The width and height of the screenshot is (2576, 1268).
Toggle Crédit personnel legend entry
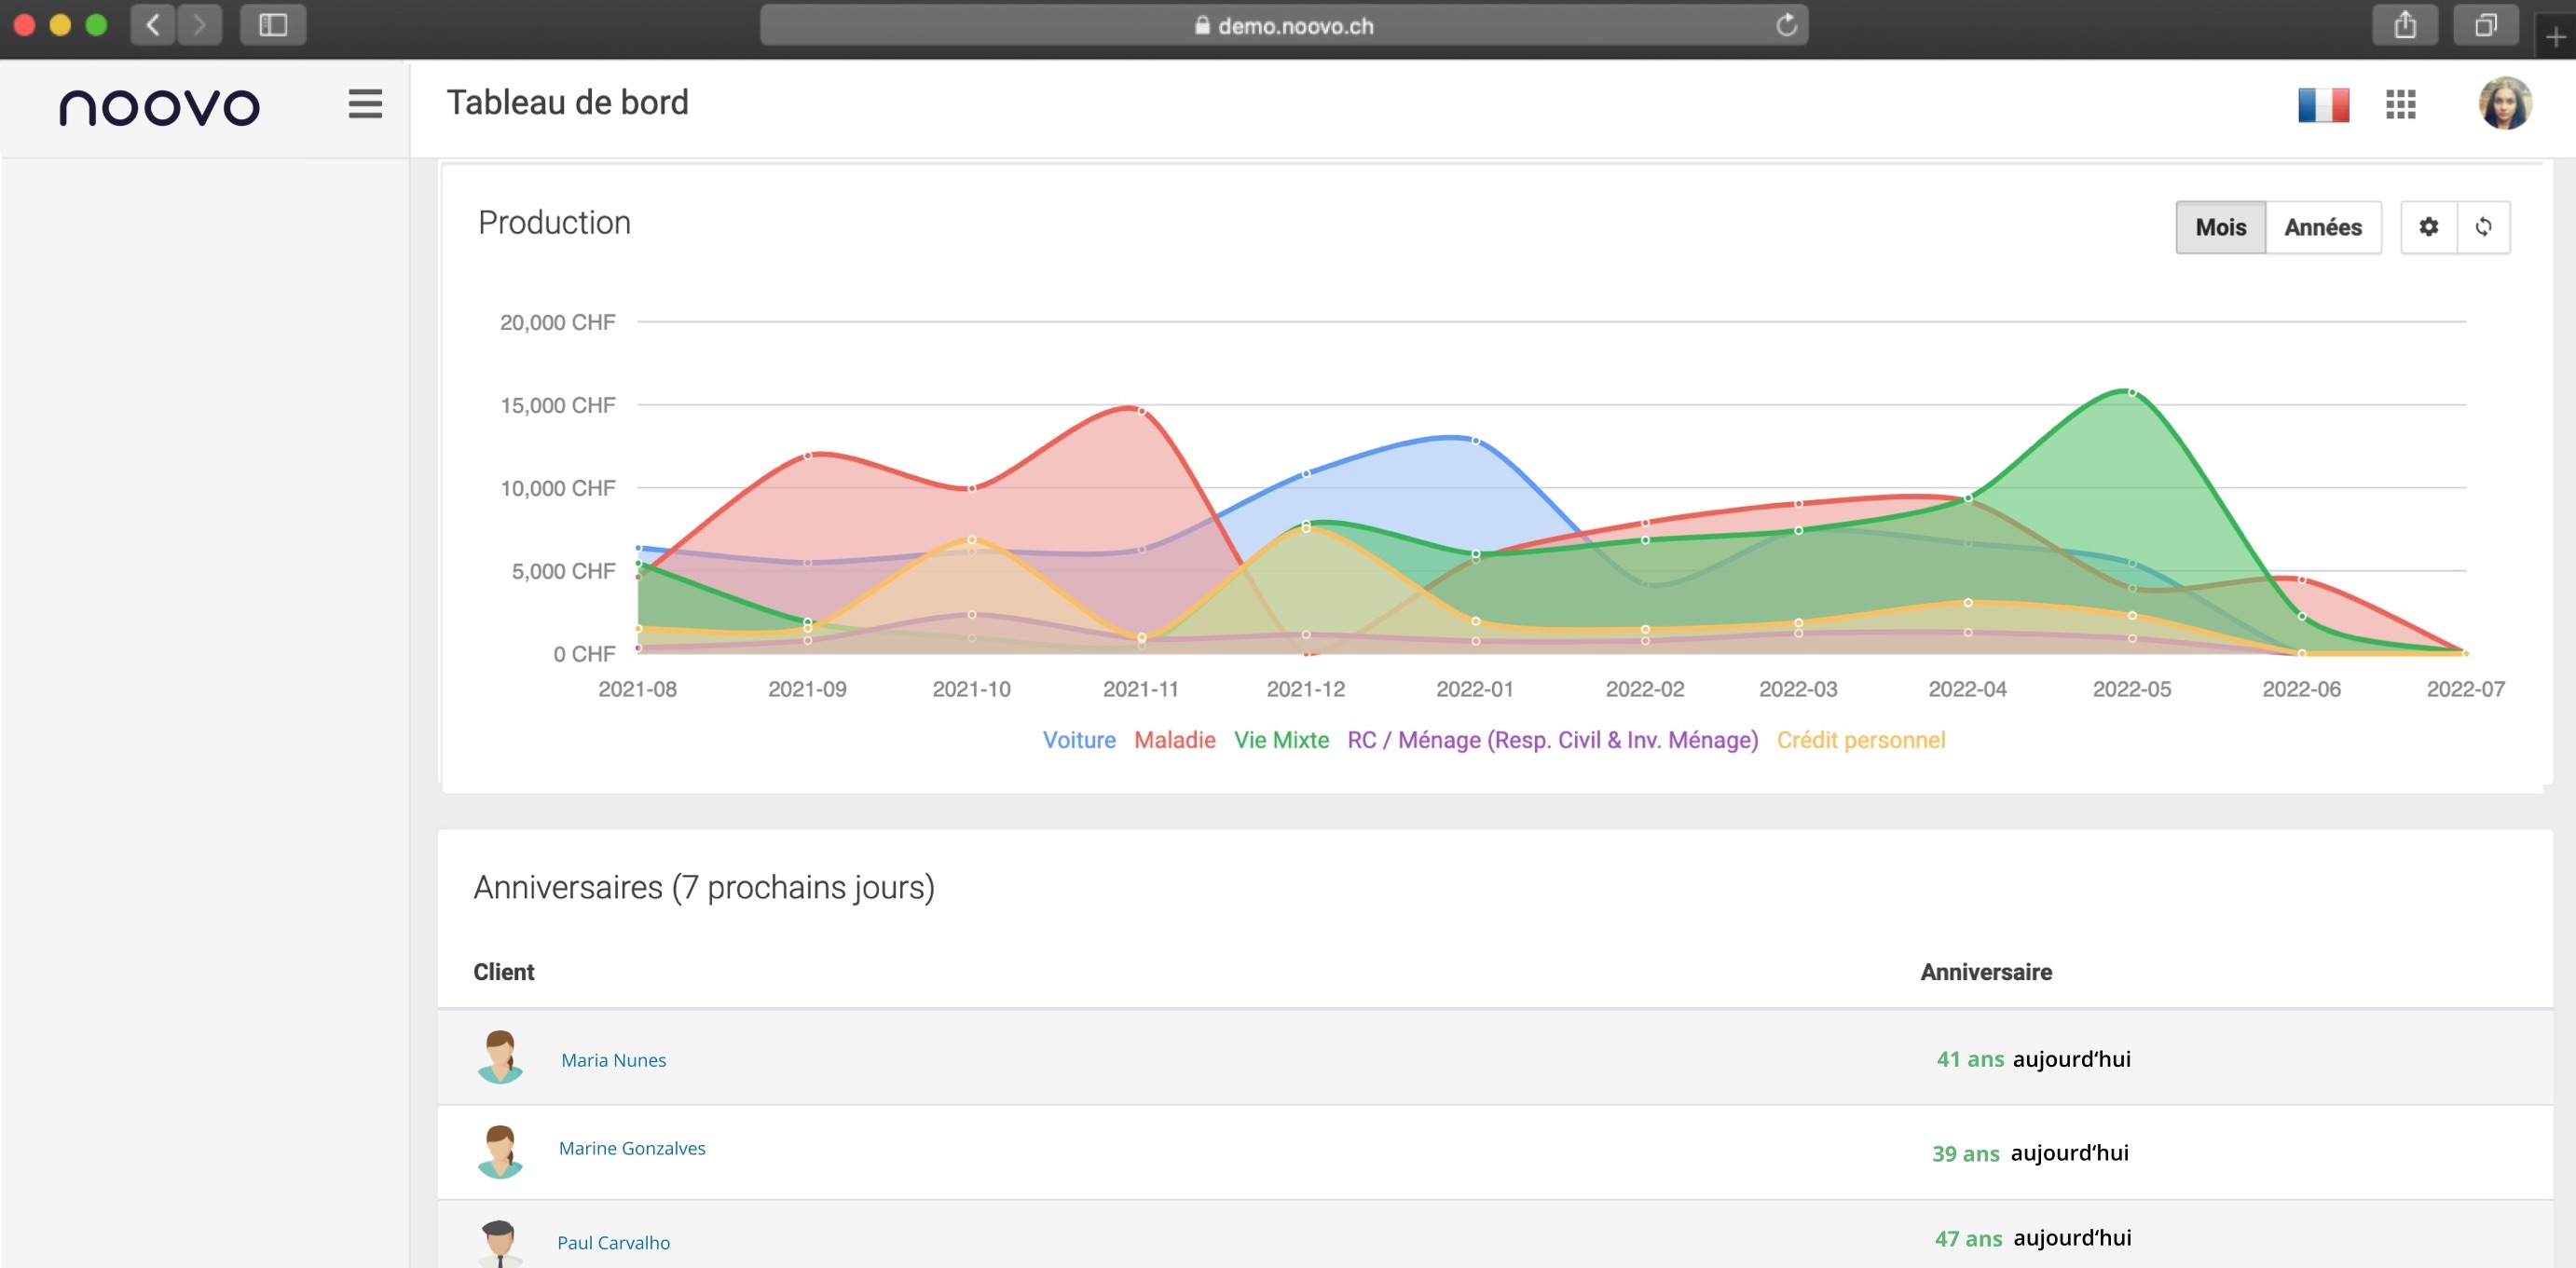1860,740
